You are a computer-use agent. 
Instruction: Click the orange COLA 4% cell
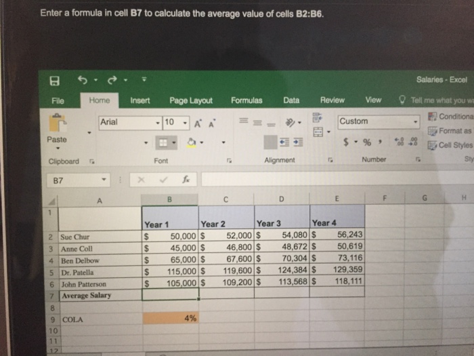tap(171, 319)
